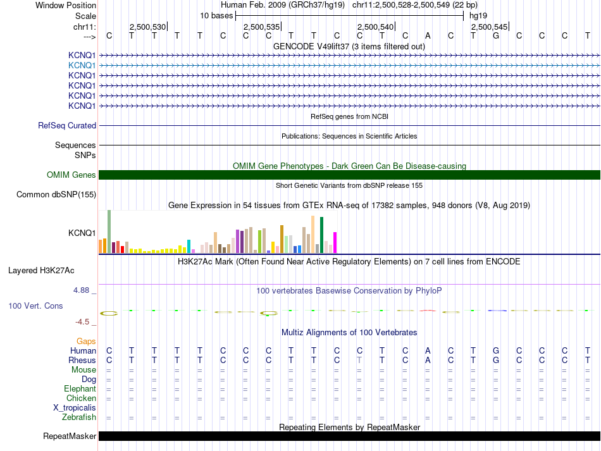Select the Zebrafish species label
The image size is (601, 451).
click(79, 417)
